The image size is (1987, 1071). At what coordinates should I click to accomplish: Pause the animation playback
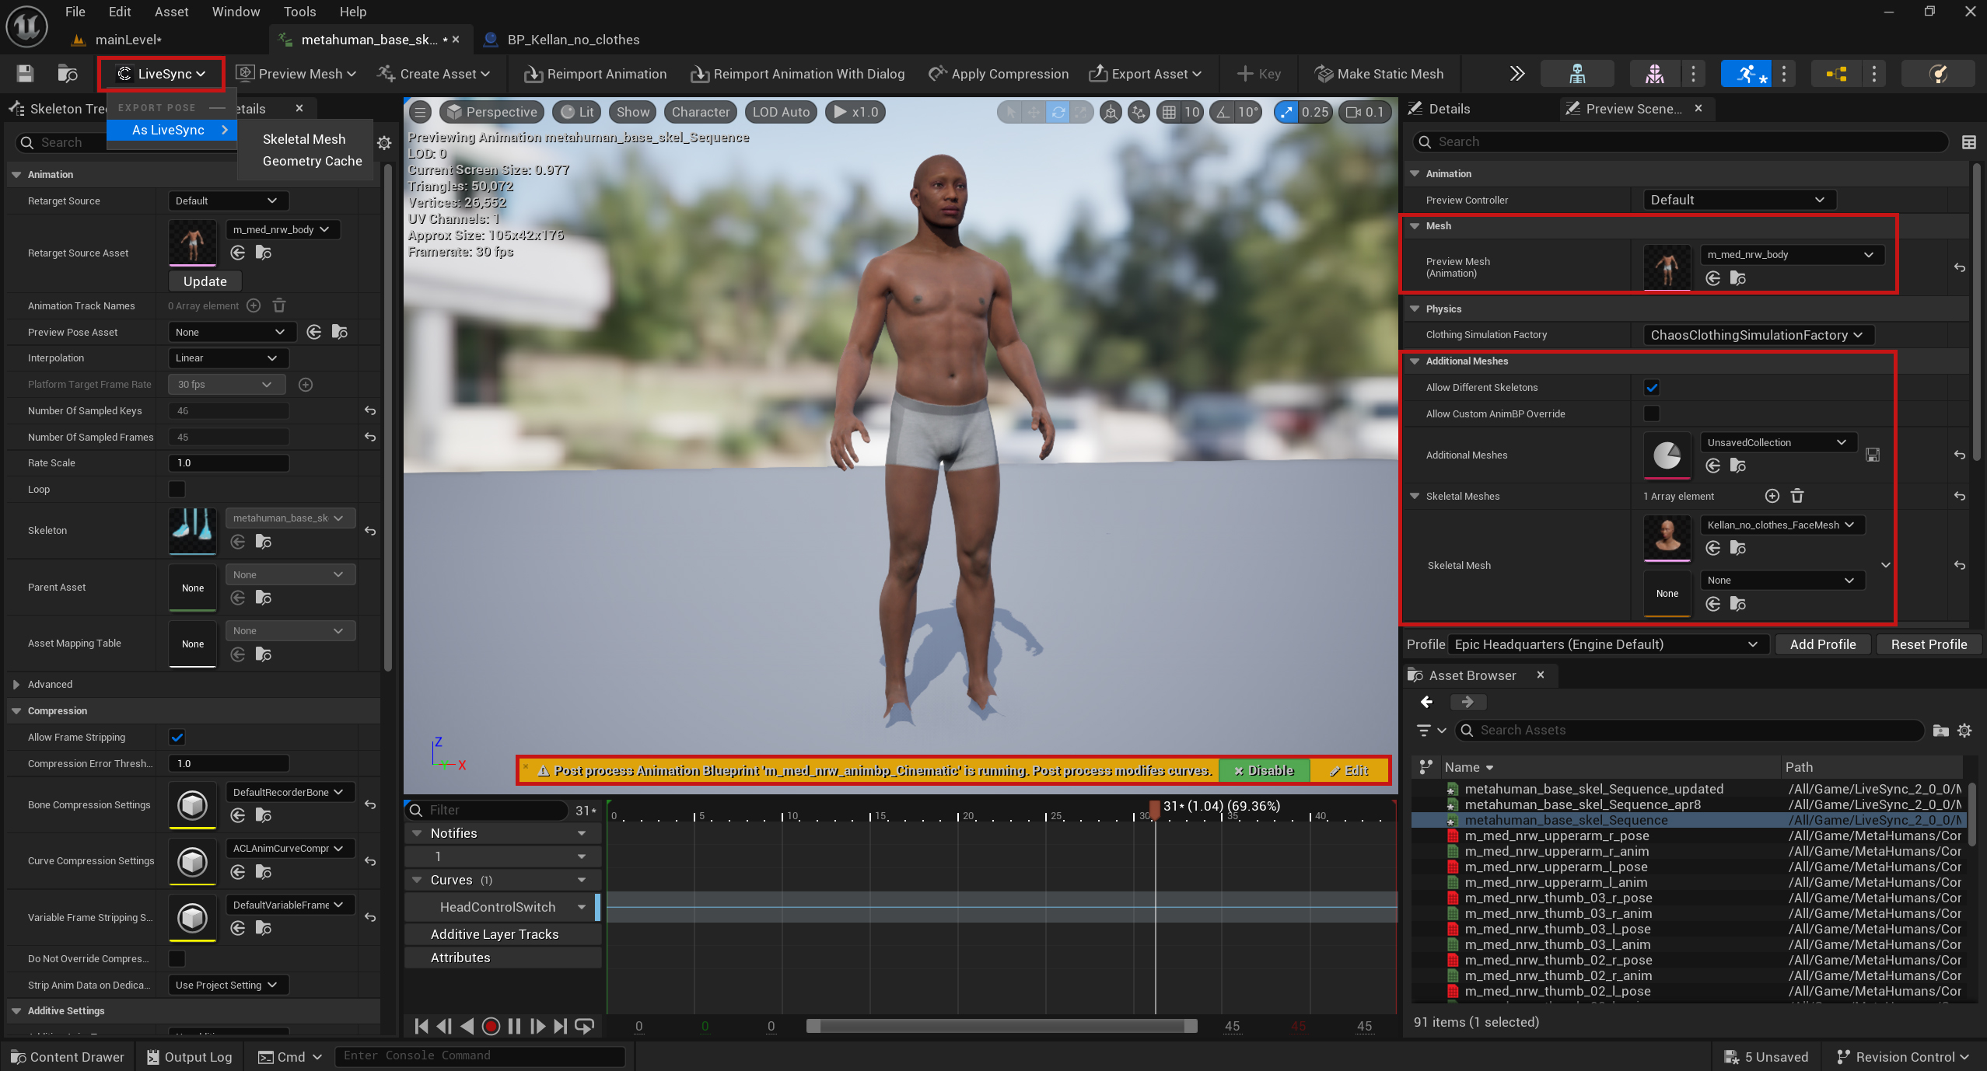tap(514, 1026)
